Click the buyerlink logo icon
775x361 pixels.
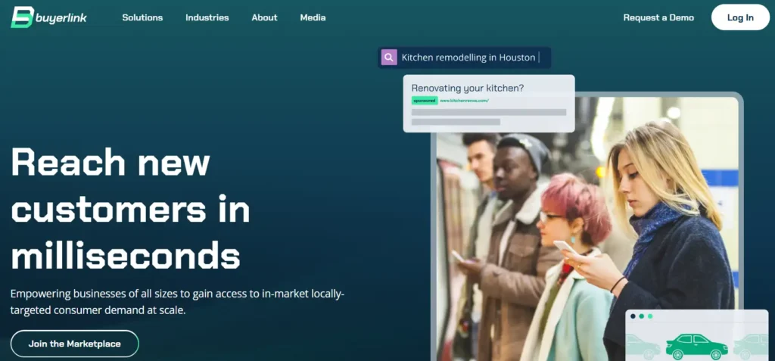pyautogui.click(x=22, y=17)
